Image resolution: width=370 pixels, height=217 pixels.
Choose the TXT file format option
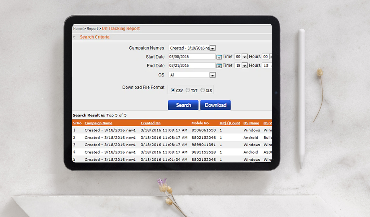(188, 90)
